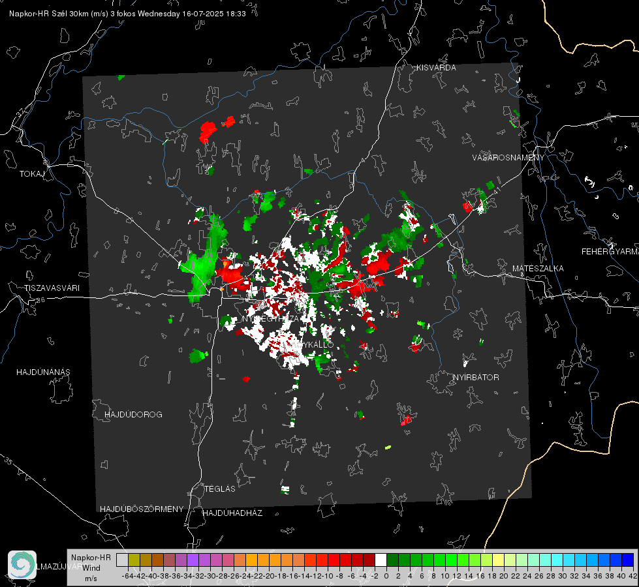Click the MÁTÉSZALKA label
639x587 pixels.
tap(538, 269)
